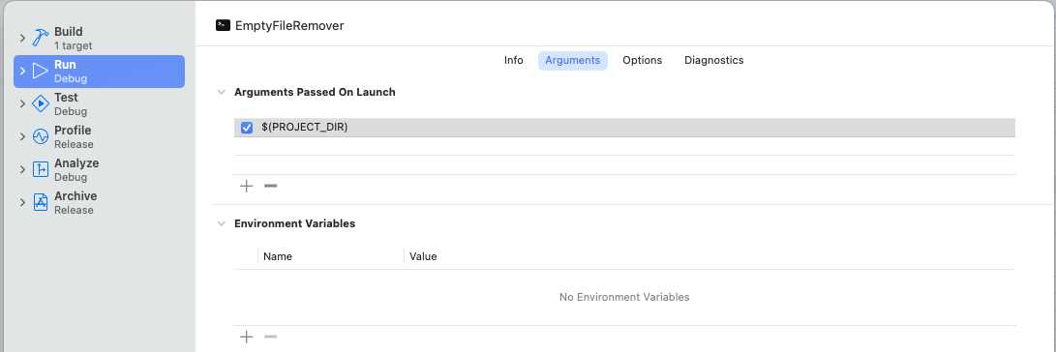Viewport: 1056px width, 352px height.
Task: Add an environment variable with plus
Action: coord(247,337)
